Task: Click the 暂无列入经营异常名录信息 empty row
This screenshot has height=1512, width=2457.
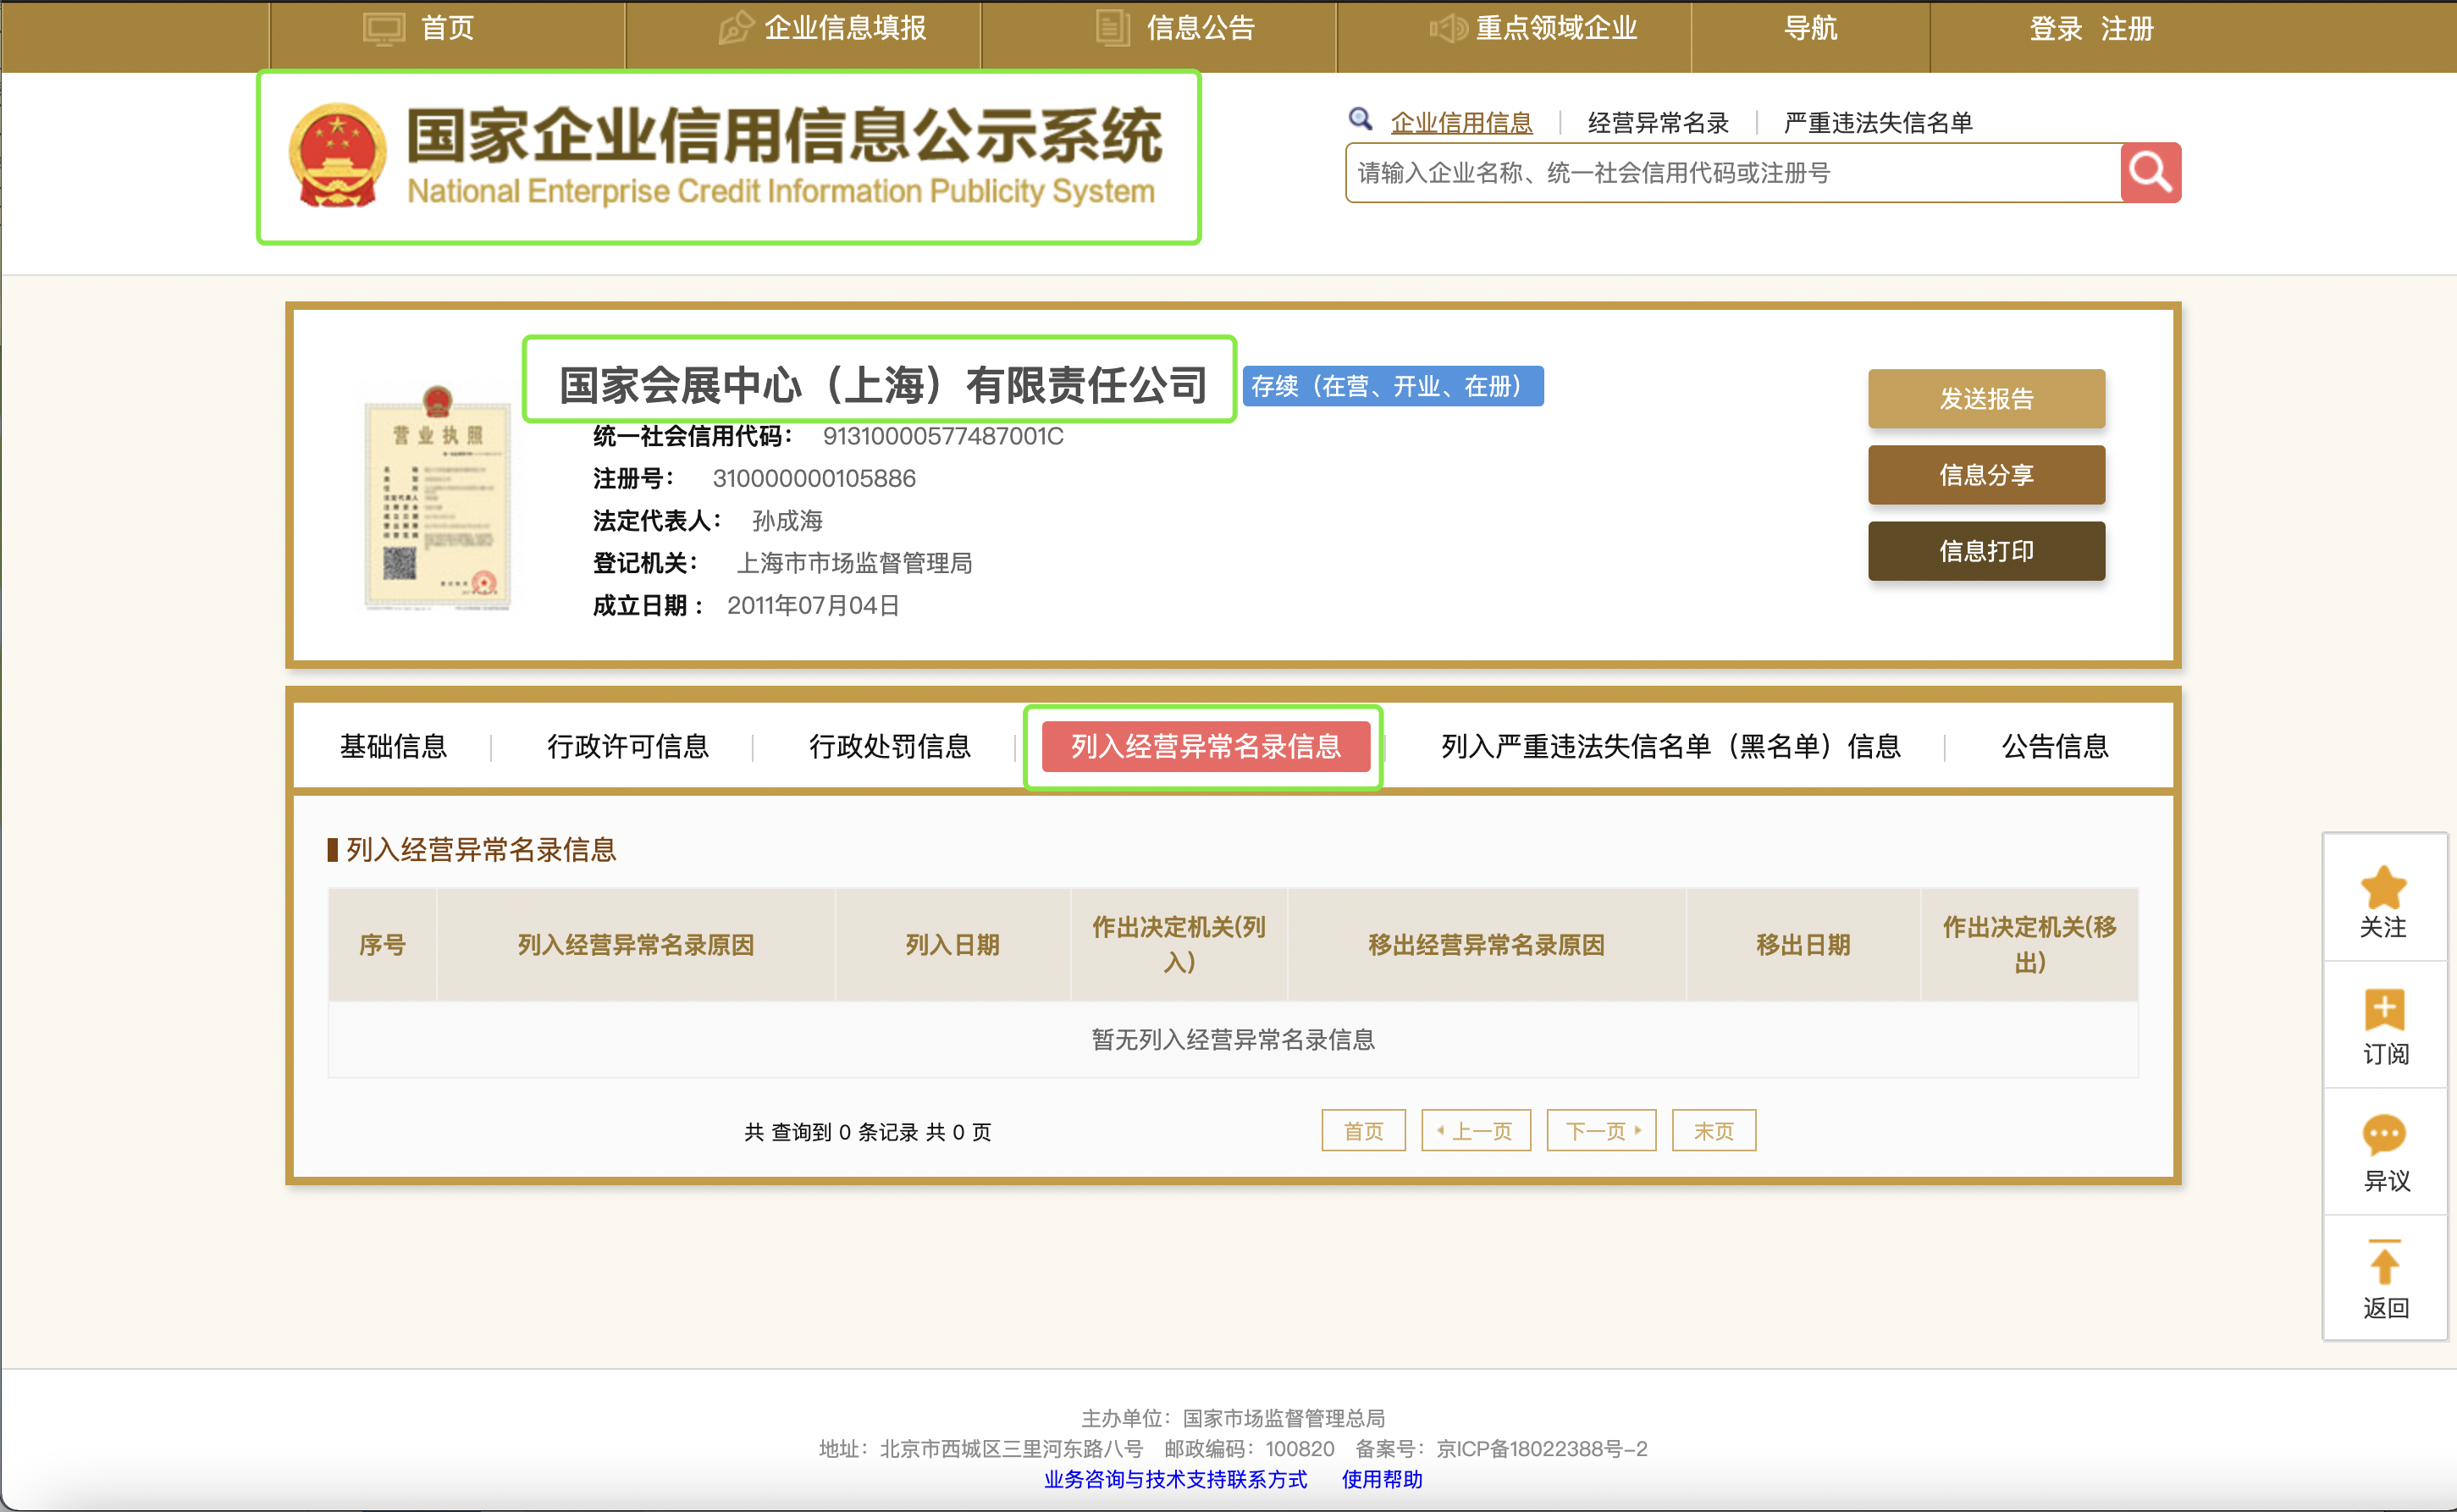Action: (1233, 1040)
